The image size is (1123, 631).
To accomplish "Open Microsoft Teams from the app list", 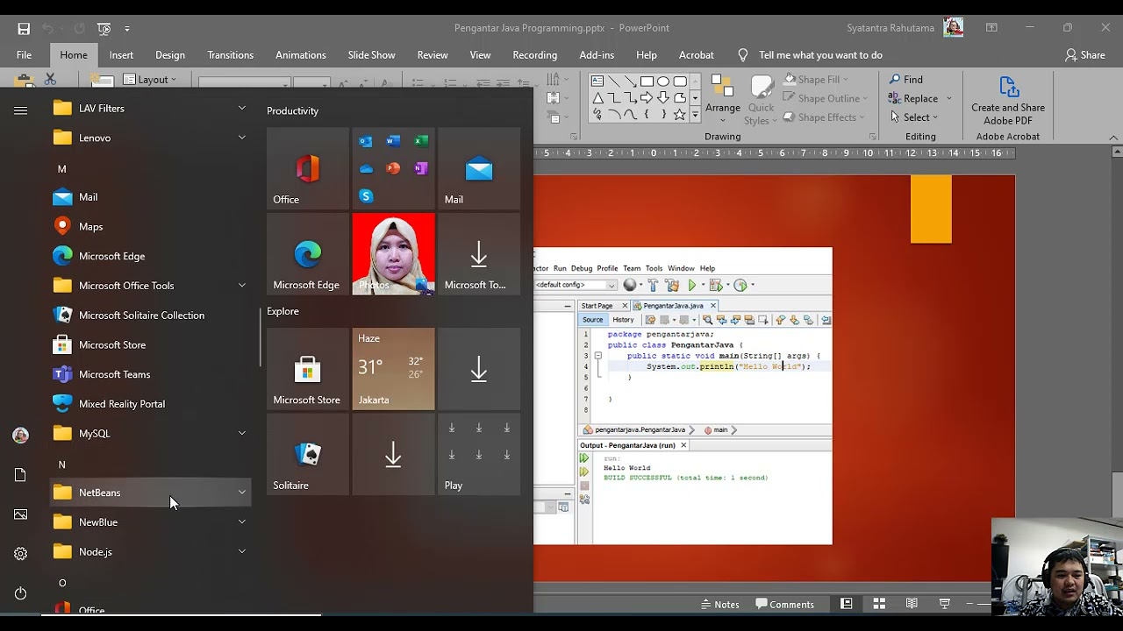I will [151, 374].
